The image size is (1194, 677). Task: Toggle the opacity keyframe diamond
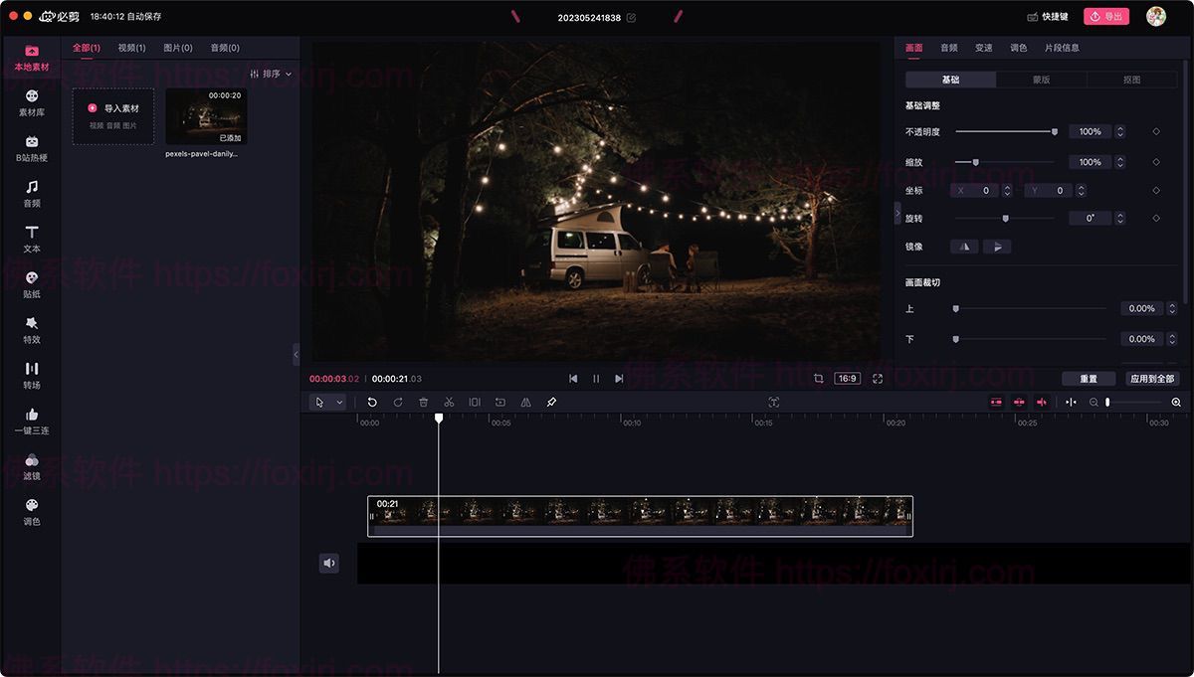tap(1156, 131)
